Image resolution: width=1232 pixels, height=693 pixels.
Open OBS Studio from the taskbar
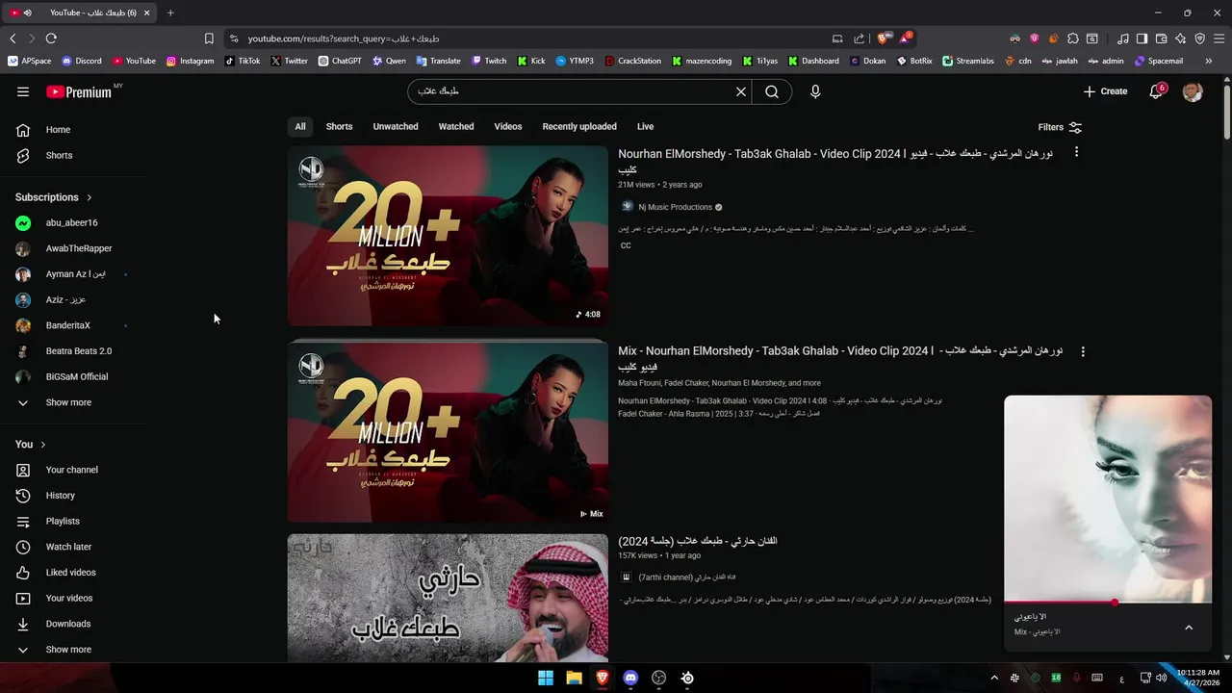click(x=659, y=678)
